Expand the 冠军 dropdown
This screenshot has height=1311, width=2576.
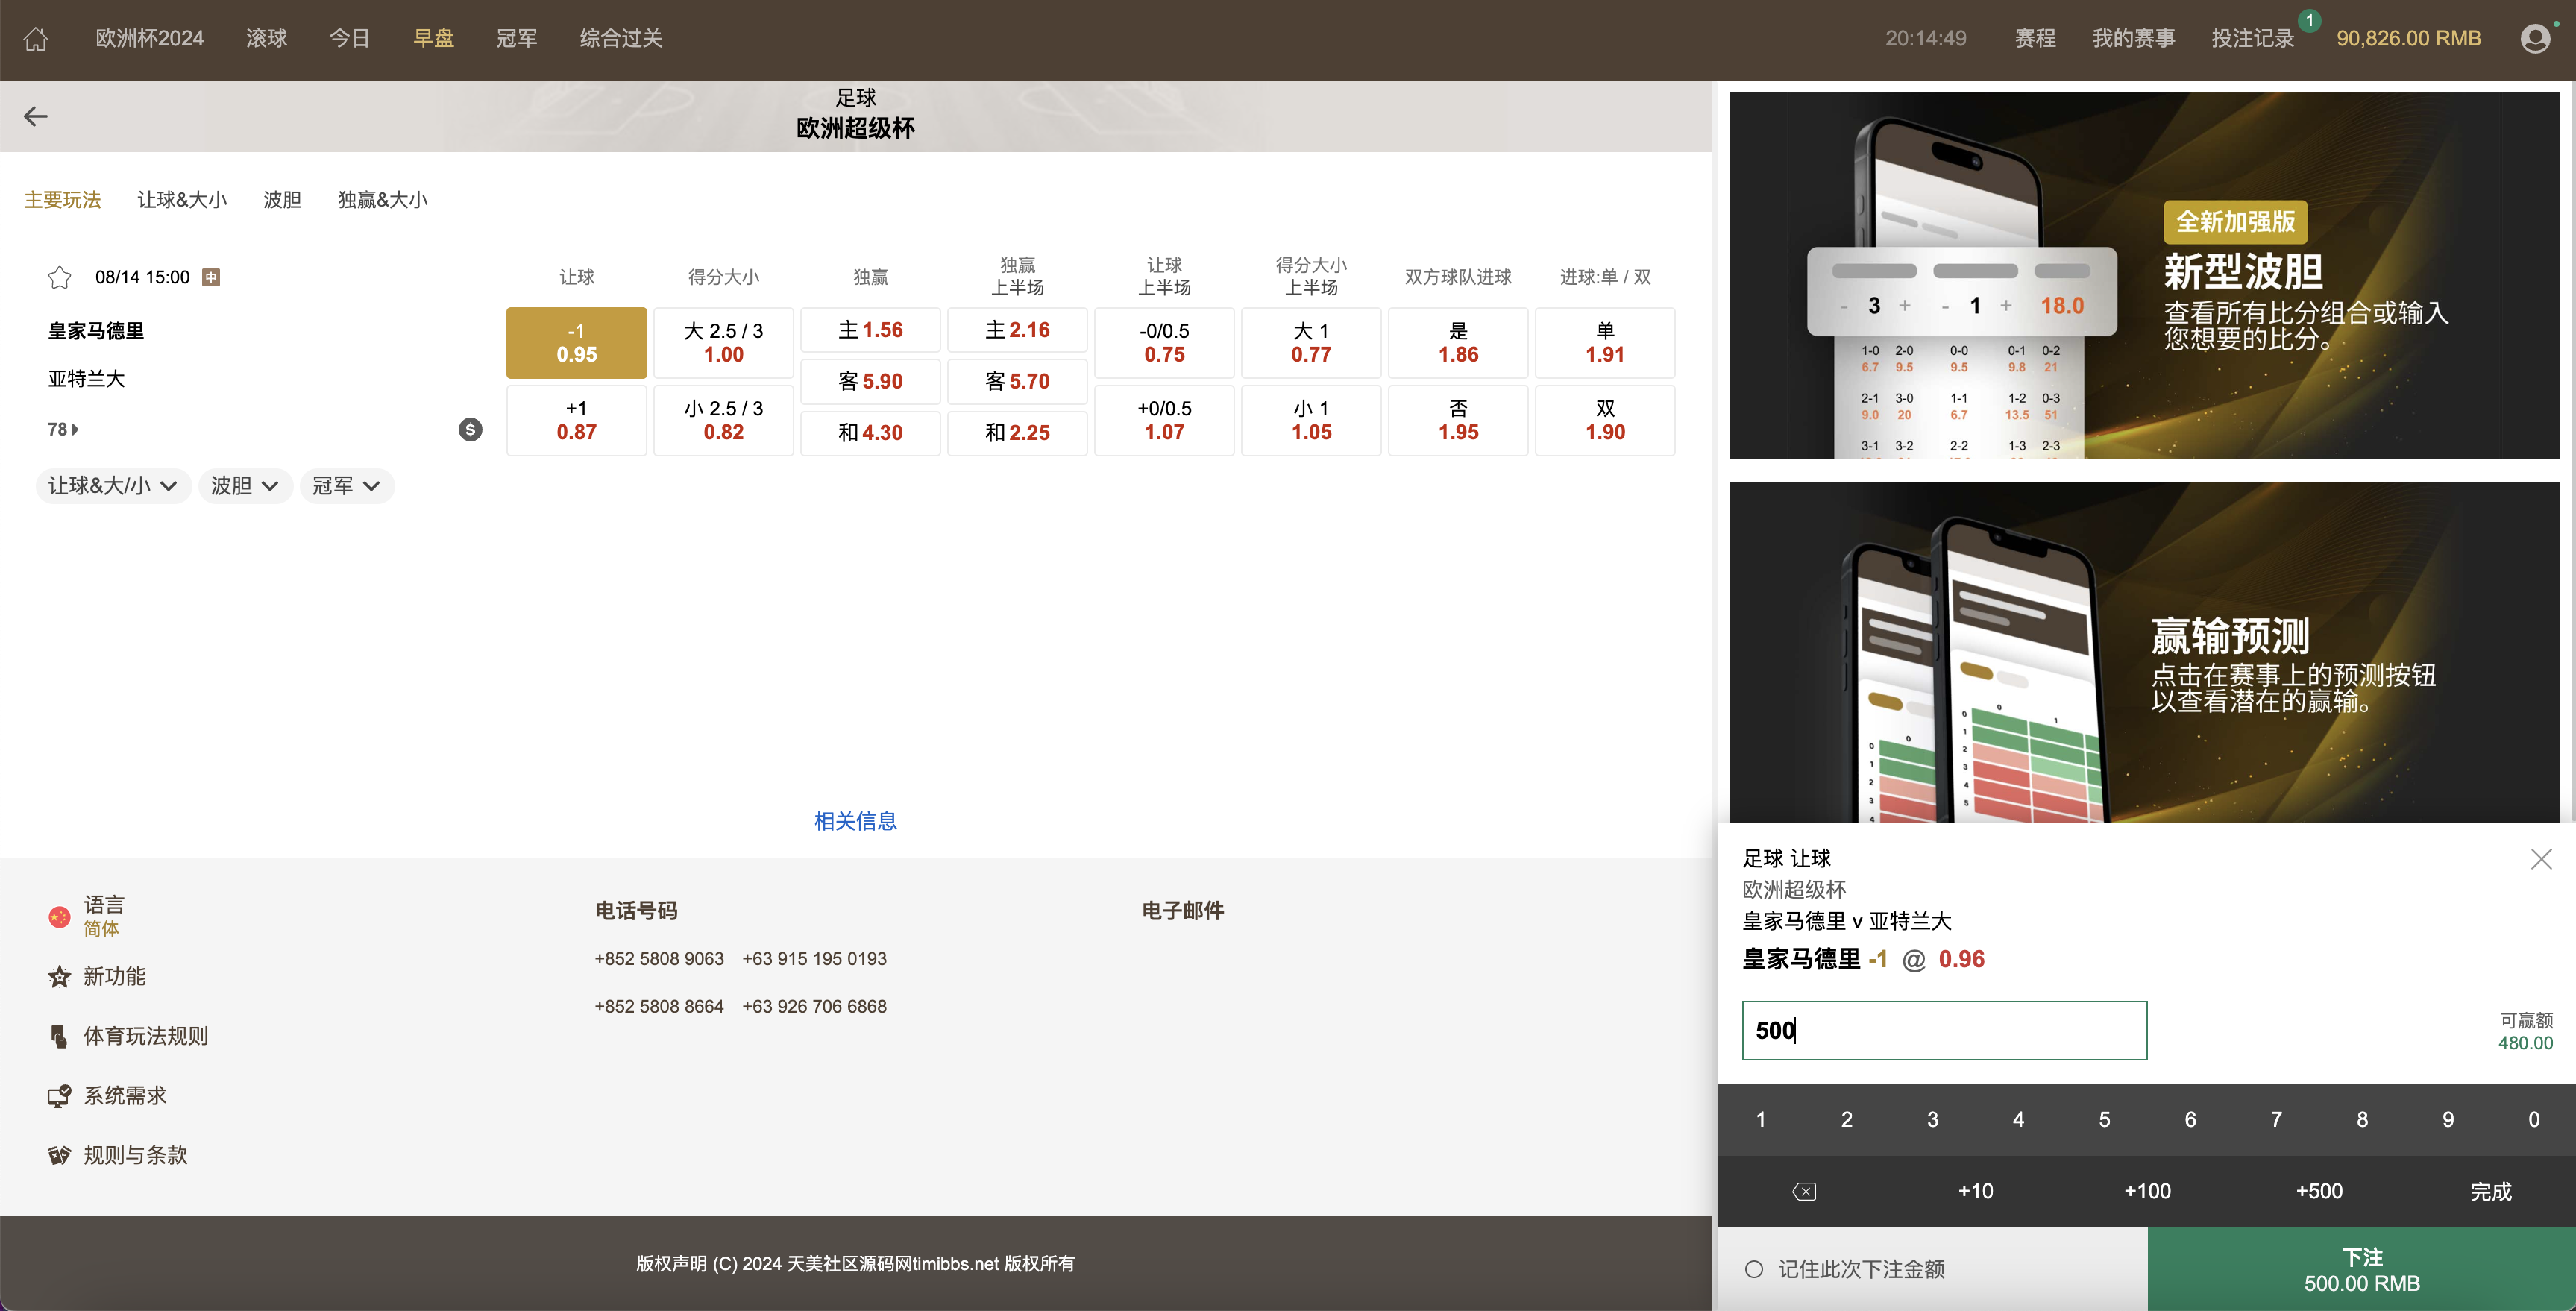click(x=345, y=486)
